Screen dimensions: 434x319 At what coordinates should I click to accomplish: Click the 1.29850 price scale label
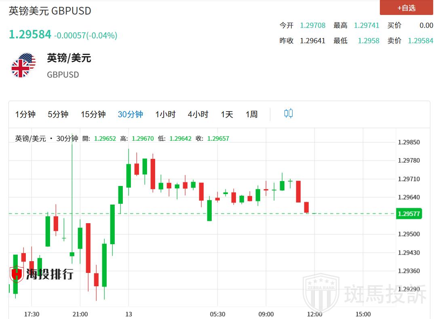pos(409,142)
